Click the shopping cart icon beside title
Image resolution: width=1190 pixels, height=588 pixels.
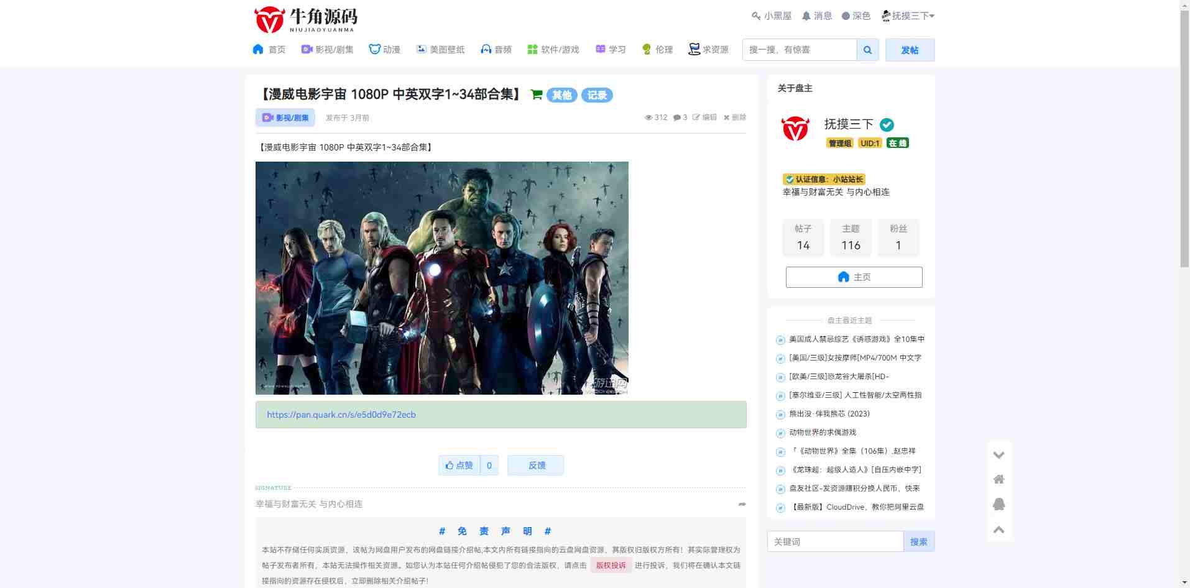coord(536,95)
